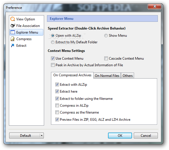Switch to On Normal Files tab
The image size is (169, 150).
pos(107,76)
